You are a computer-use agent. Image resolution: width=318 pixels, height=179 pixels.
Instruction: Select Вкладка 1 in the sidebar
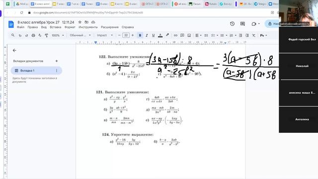click(36, 71)
